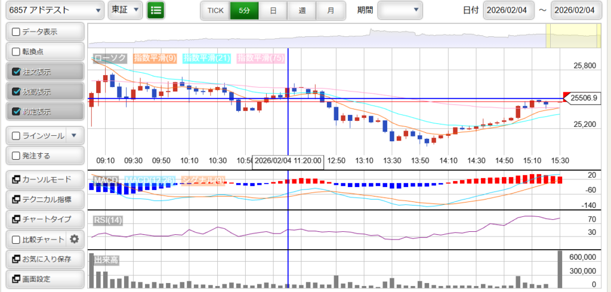Open 画面設定 settings icon
The image size is (611, 292).
coord(16,279)
